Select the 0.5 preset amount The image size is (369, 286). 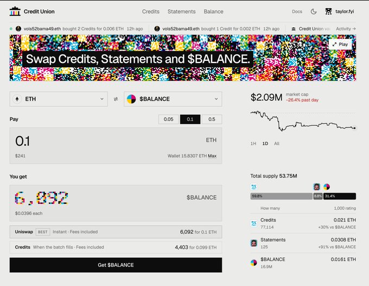click(212, 119)
